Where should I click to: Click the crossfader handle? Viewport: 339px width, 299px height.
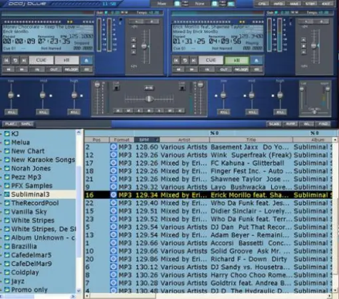(x=149, y=99)
